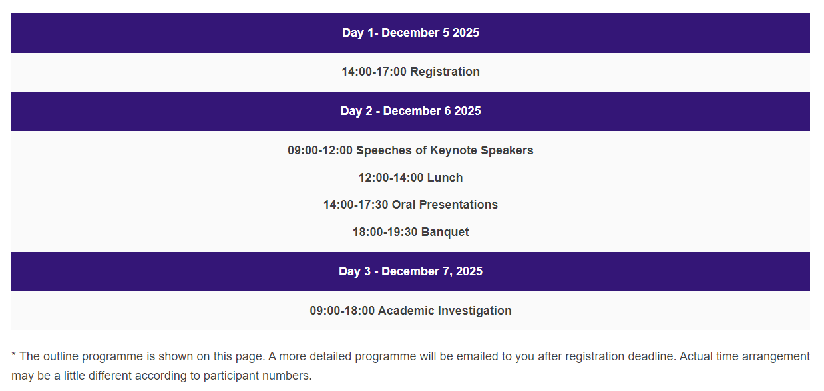Click the word Registration in Day 1 schedule
824x391 pixels.
point(445,72)
